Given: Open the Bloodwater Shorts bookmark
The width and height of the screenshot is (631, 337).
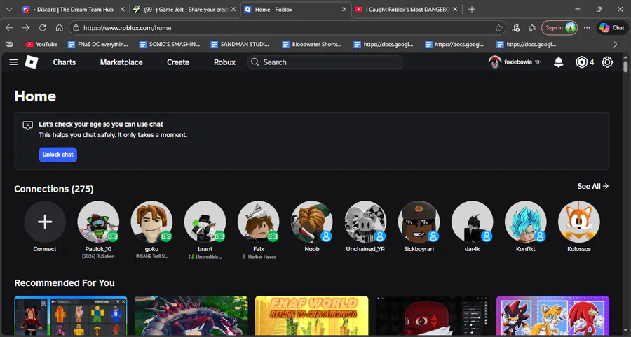Looking at the screenshot, I should (x=312, y=44).
